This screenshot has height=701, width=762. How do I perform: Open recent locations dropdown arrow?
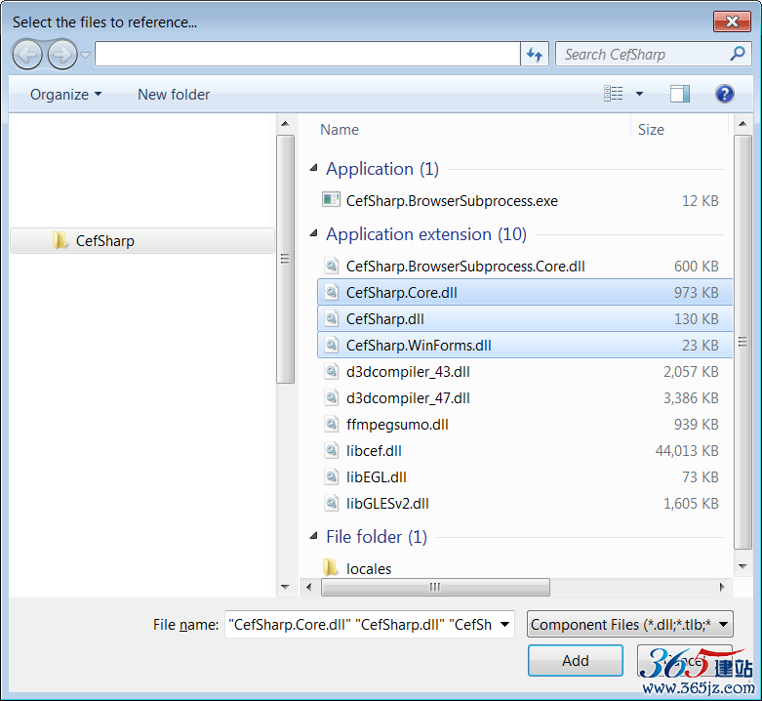pyautogui.click(x=86, y=55)
